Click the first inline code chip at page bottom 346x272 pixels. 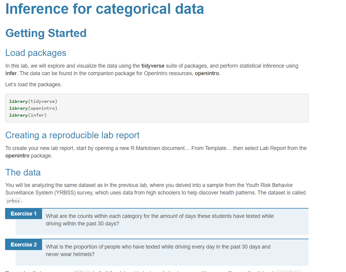coord(81,270)
